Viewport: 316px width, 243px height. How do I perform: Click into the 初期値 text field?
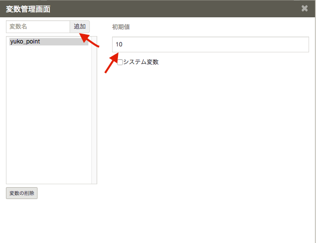point(210,44)
